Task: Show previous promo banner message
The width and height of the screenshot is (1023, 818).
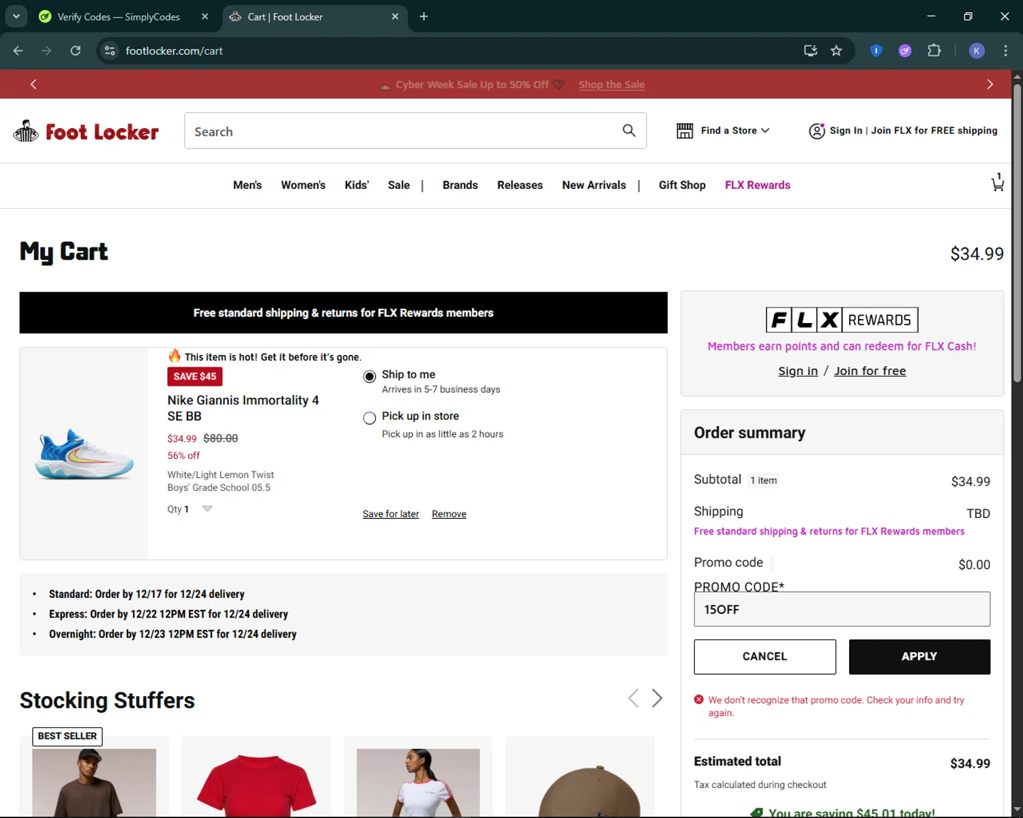Action: coord(33,84)
